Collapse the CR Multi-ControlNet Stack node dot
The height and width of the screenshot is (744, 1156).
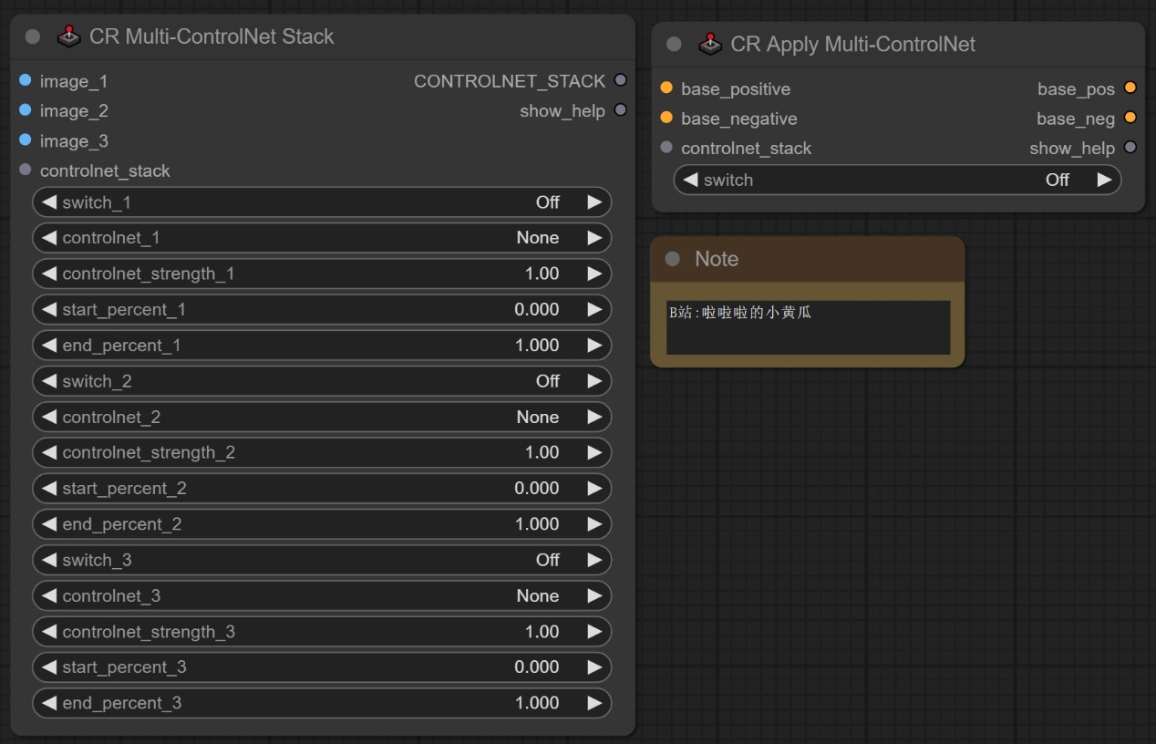click(33, 37)
